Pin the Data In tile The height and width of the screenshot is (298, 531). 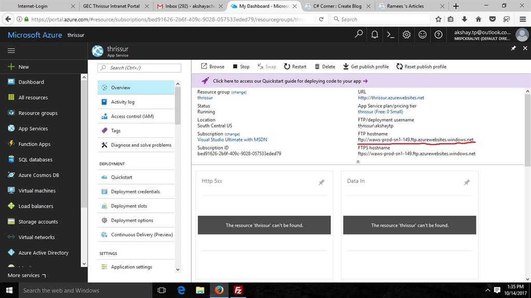pyautogui.click(x=467, y=182)
